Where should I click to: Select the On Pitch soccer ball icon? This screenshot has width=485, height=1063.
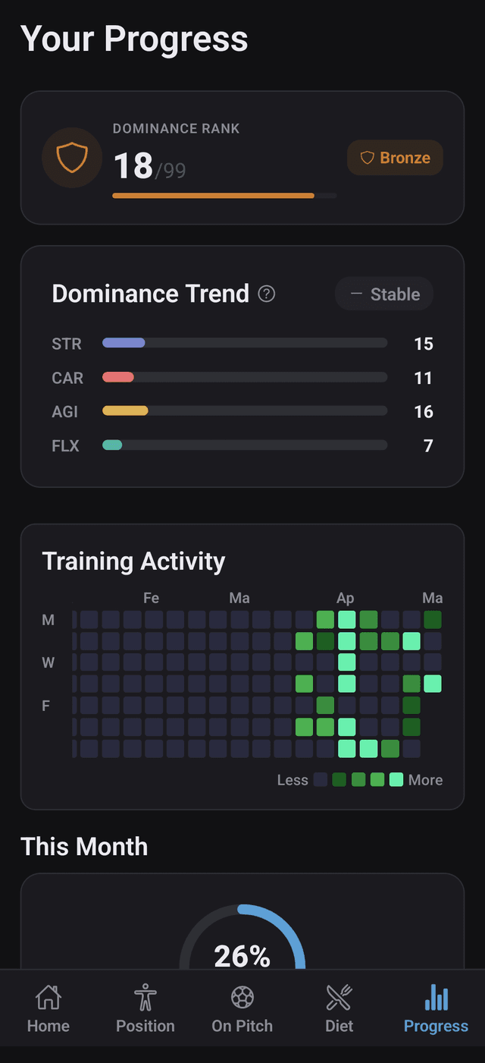point(242,997)
